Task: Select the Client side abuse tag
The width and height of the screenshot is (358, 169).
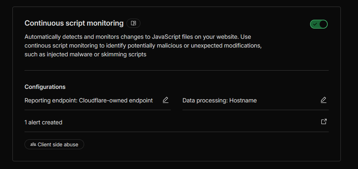Action: pos(54,144)
